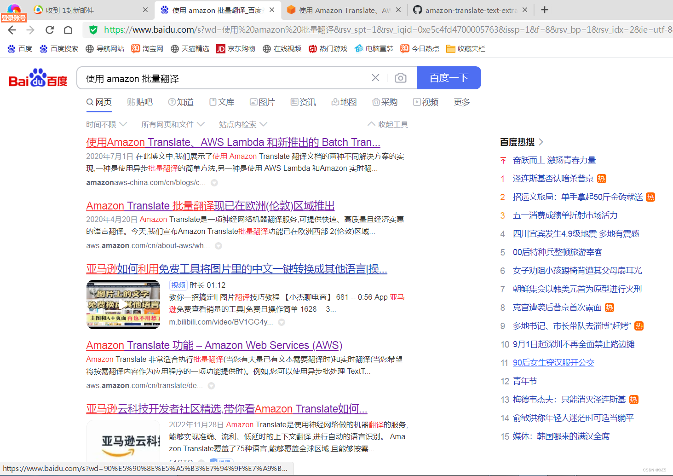The width and height of the screenshot is (673, 476).
Task: Click the 百度一下 search button
Action: coord(449,78)
